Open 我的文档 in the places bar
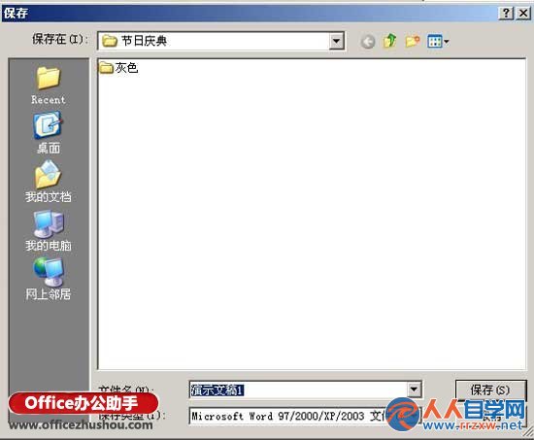 tap(48, 182)
